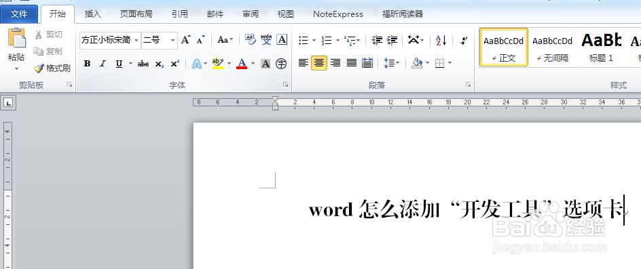This screenshot has height=269, width=641.
Task: Toggle superscript x² formatting
Action: coord(175,63)
